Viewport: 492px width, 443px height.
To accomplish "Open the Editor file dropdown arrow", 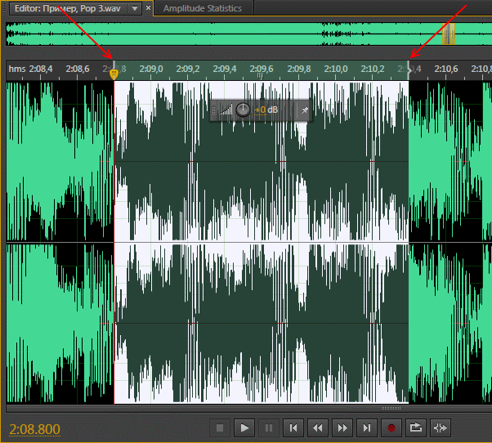I will (136, 8).
